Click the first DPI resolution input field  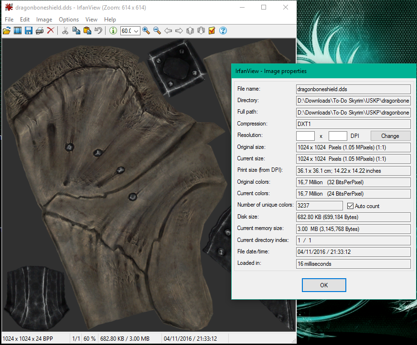(x=306, y=136)
